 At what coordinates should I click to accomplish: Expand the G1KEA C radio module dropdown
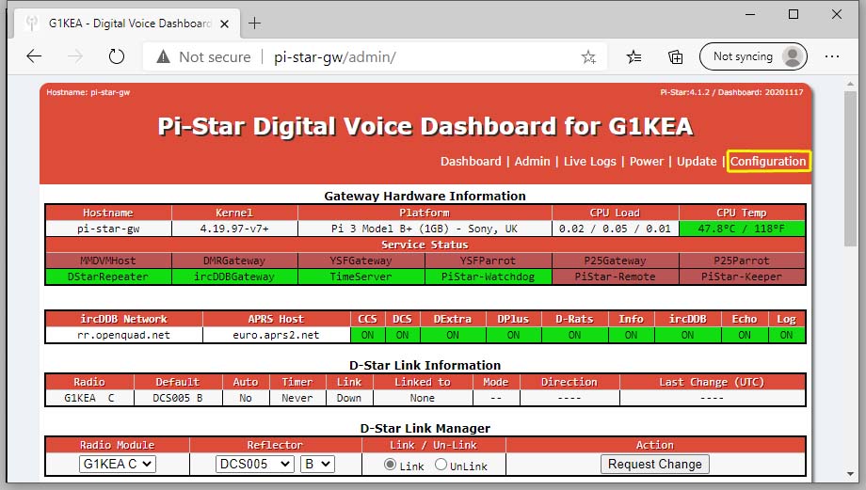click(117, 464)
